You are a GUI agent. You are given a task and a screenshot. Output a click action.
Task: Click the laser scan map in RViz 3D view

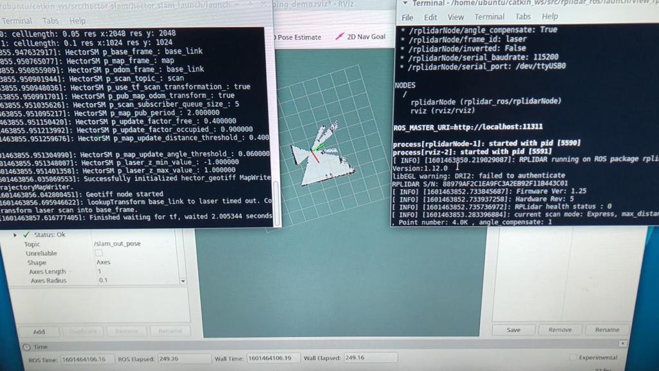[x=322, y=155]
